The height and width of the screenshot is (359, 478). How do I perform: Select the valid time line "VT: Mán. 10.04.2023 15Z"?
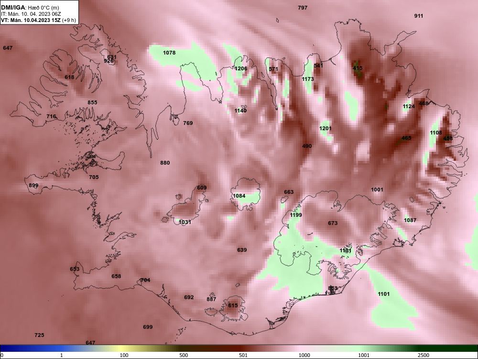(31, 20)
